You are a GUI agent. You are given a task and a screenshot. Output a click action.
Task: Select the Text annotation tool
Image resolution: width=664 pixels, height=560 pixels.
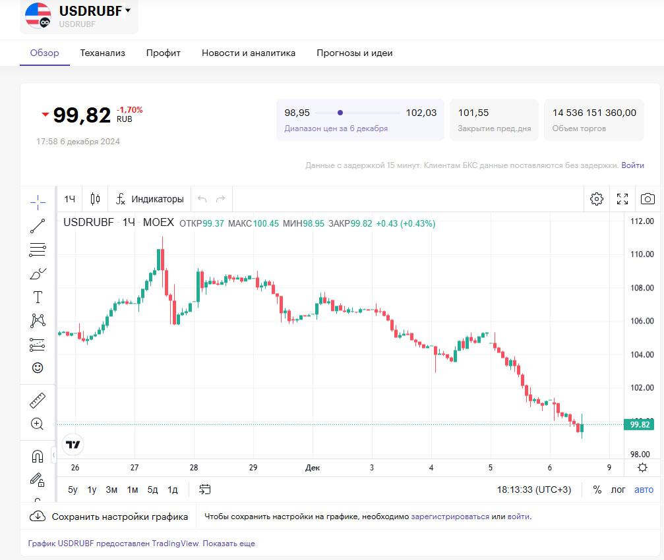point(38,297)
